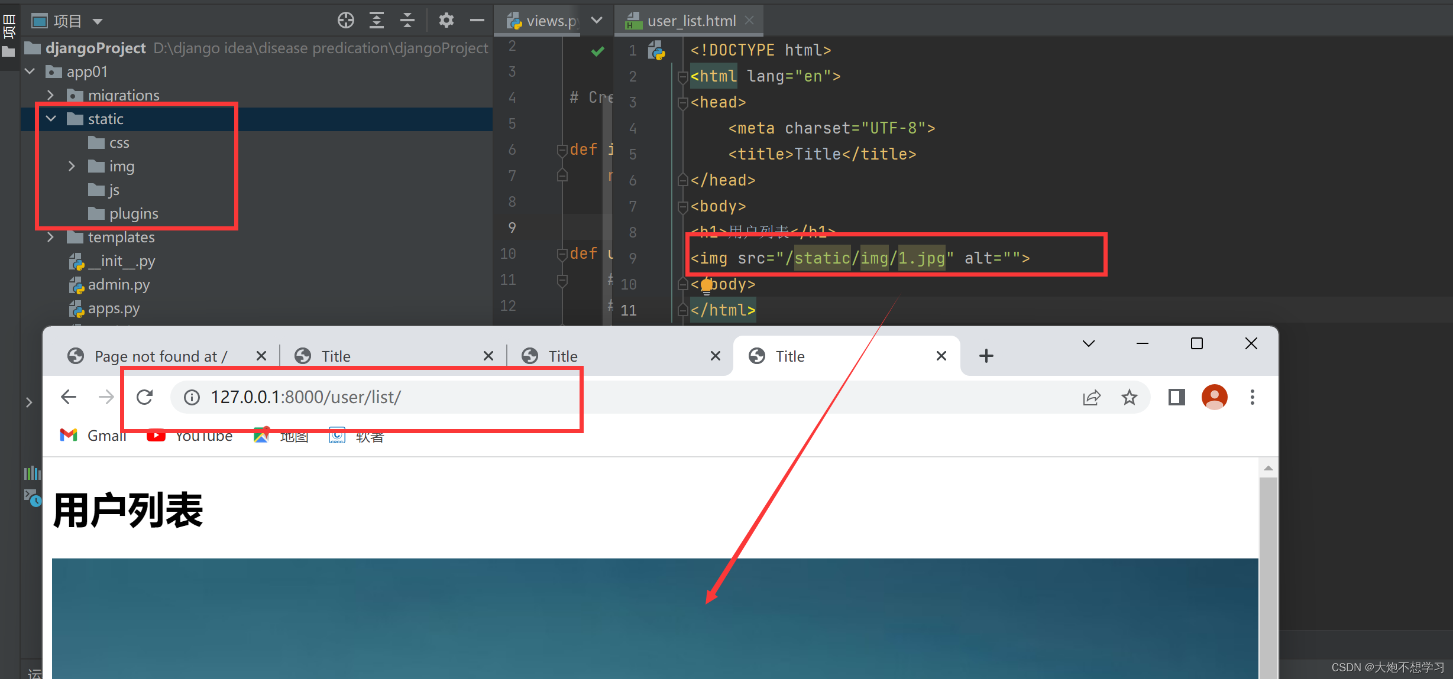
Task: Open the maps bookmark
Action: (281, 436)
